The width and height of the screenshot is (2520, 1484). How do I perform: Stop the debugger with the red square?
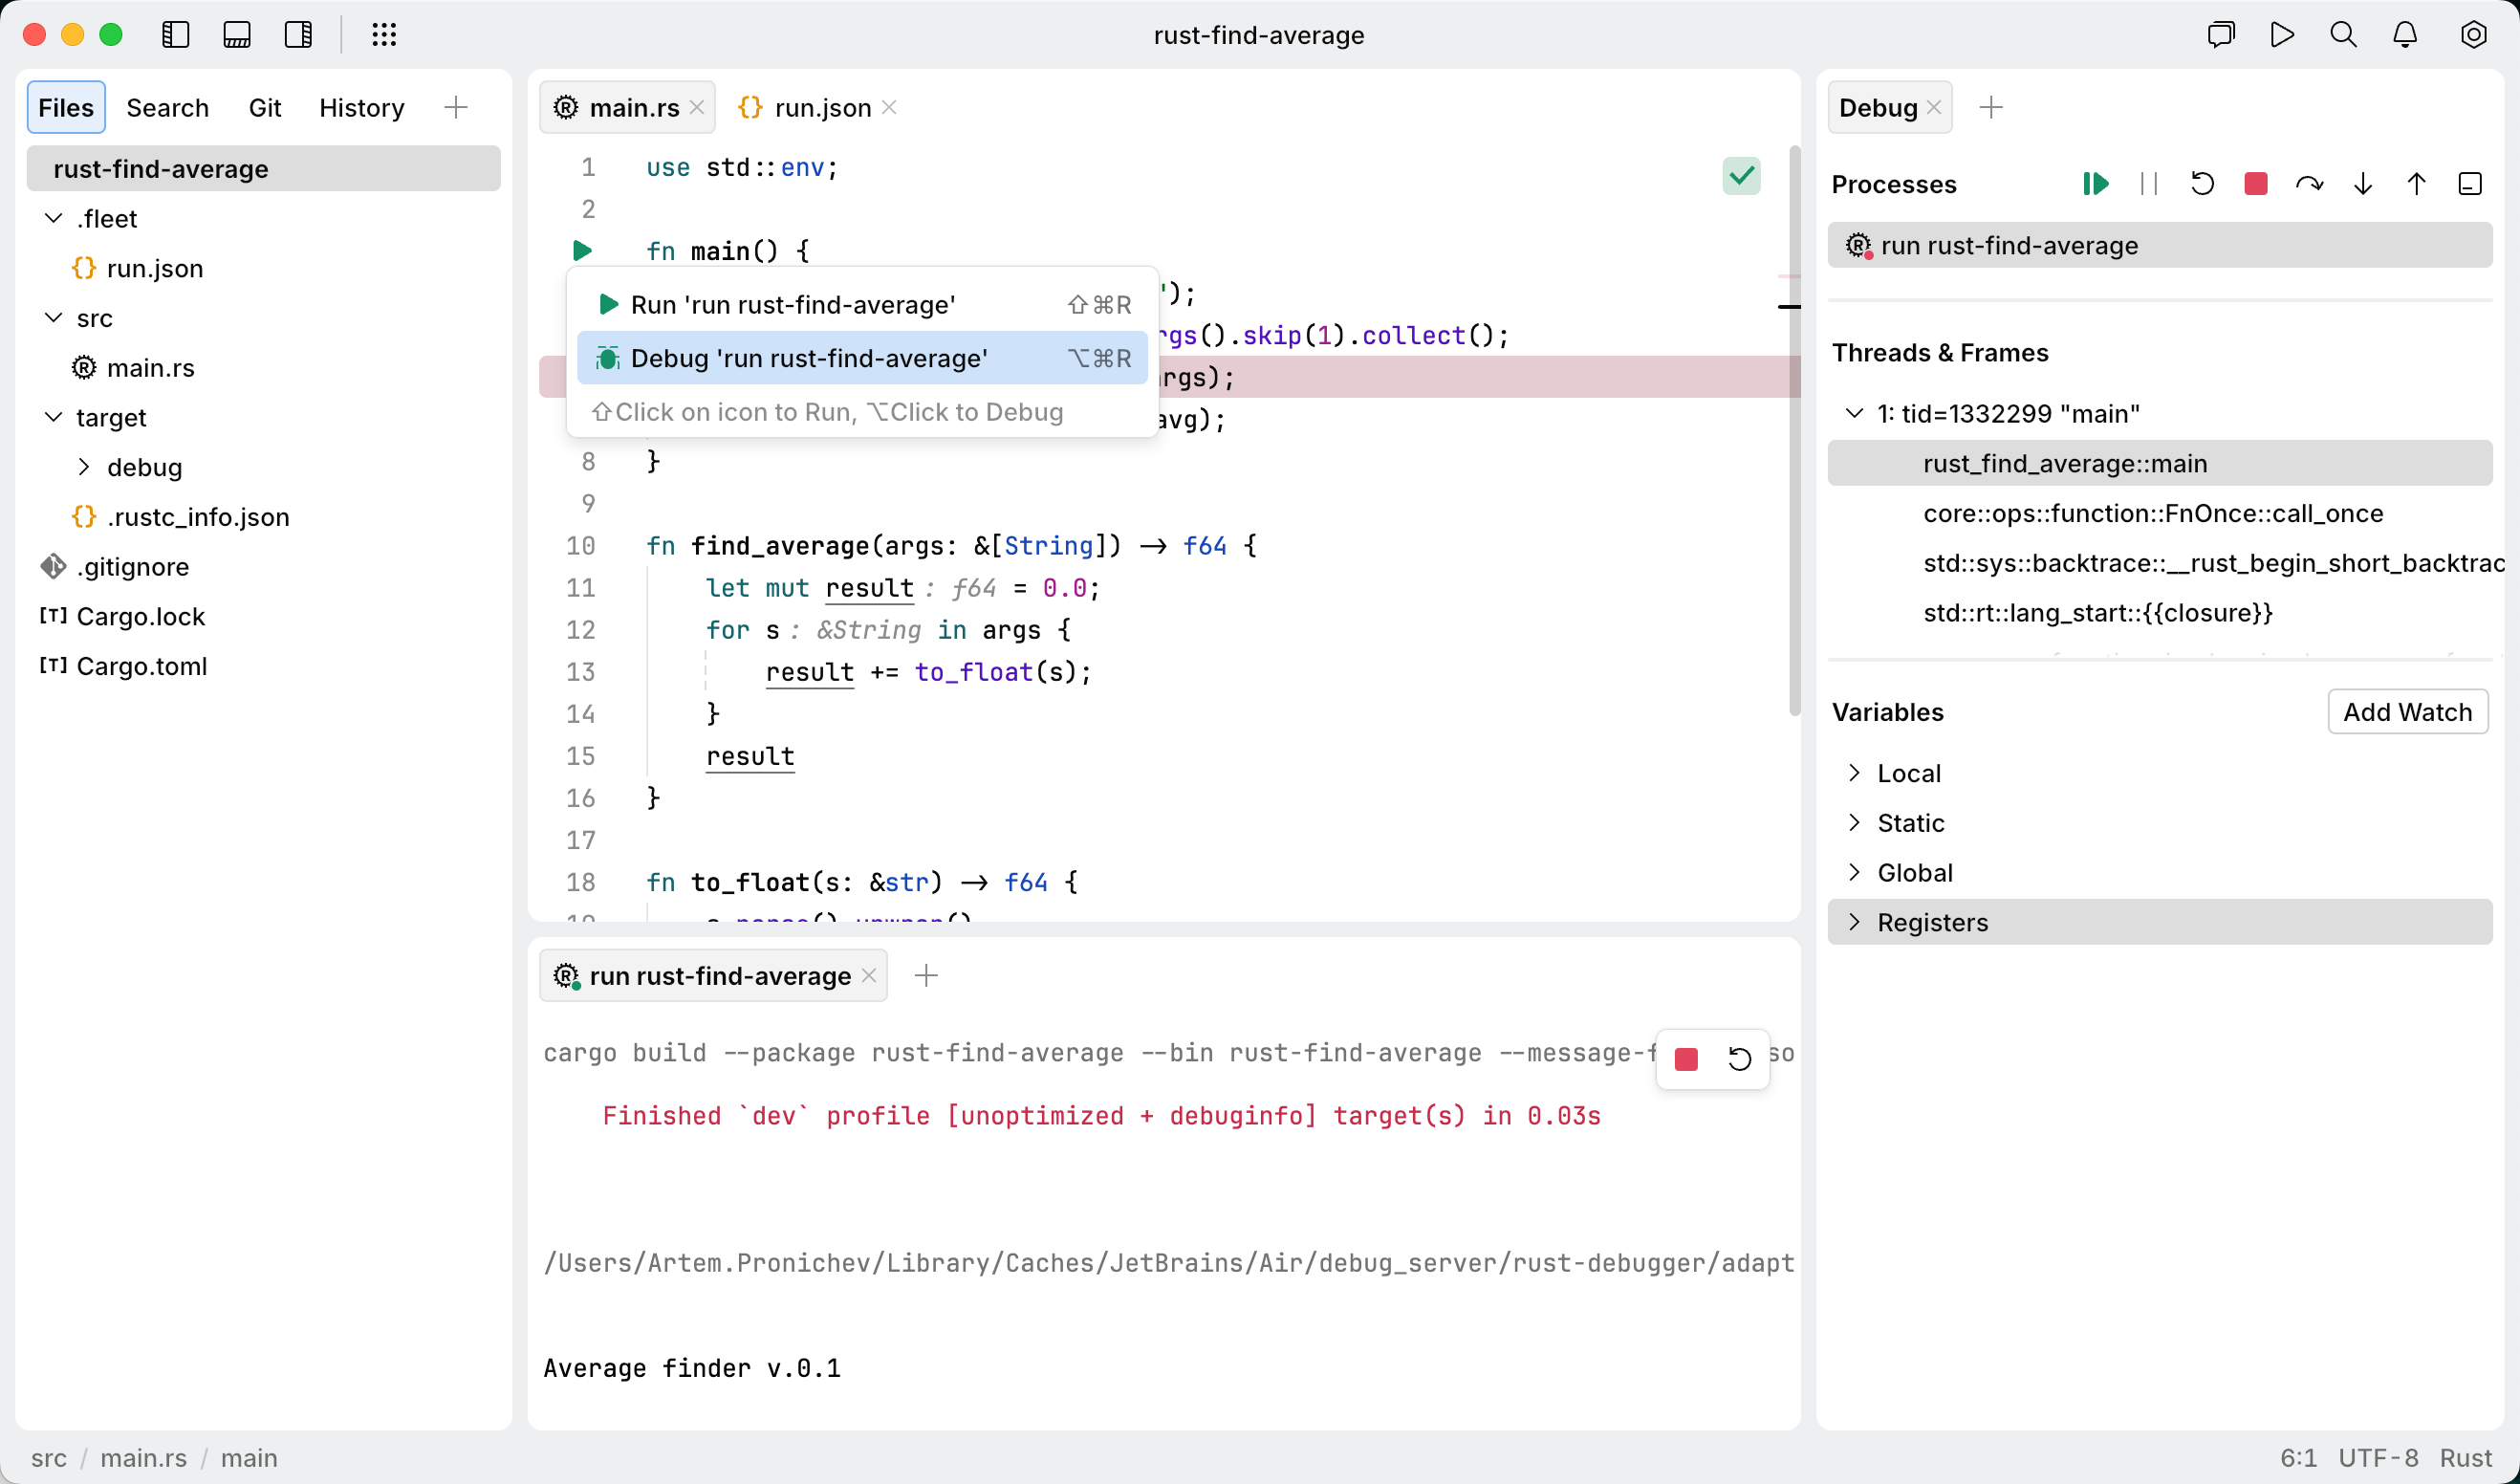coord(2255,183)
